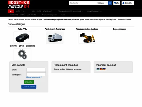Expand the CONSOMMABLES navigation menu
The image size is (142, 107).
click(94, 11)
